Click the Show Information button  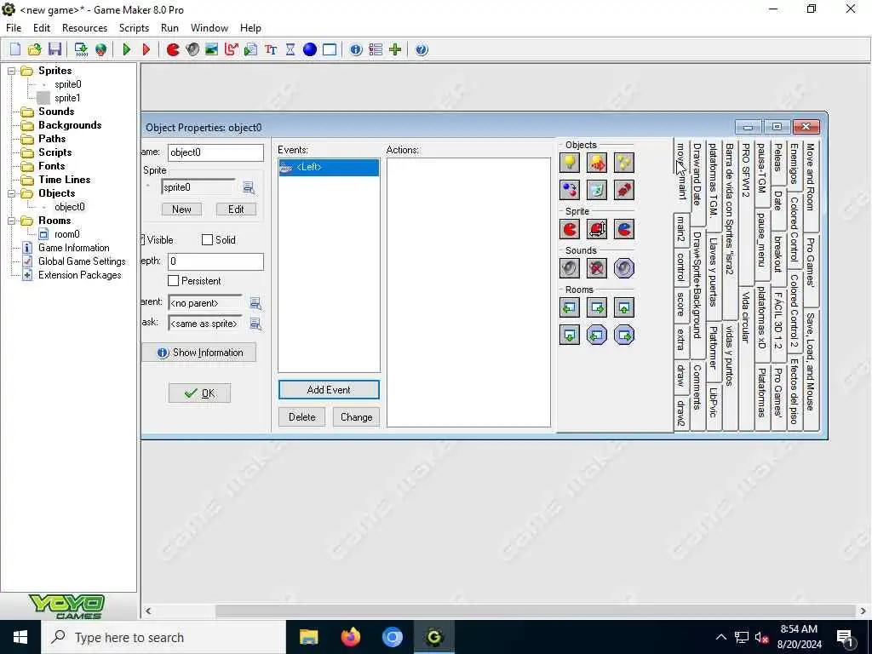(199, 353)
